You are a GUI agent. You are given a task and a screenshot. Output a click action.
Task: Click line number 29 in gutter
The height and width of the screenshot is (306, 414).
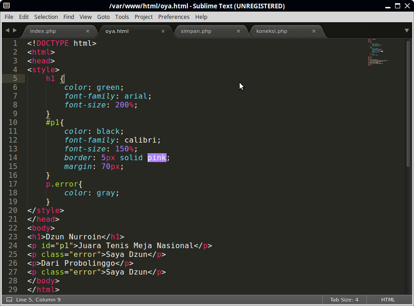(x=13, y=290)
